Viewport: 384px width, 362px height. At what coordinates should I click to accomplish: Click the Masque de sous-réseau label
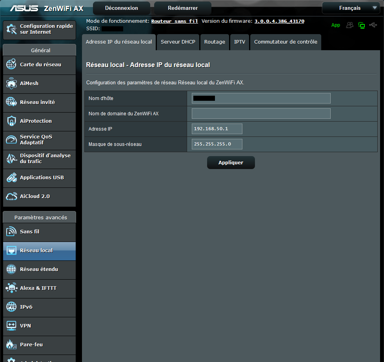pos(115,144)
